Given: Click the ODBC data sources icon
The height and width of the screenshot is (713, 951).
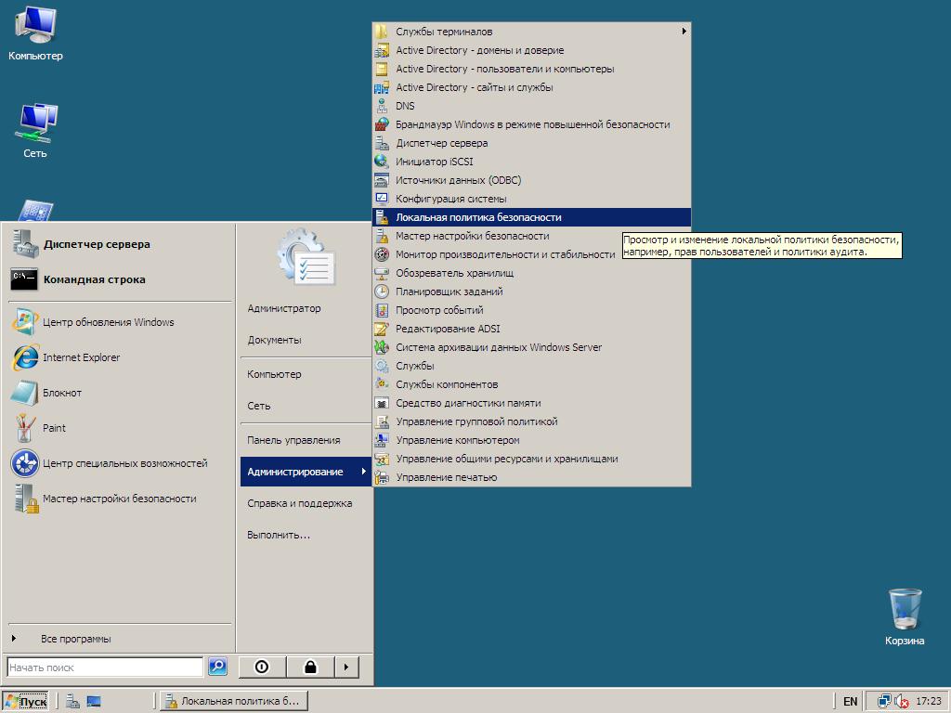Looking at the screenshot, I should click(x=382, y=180).
